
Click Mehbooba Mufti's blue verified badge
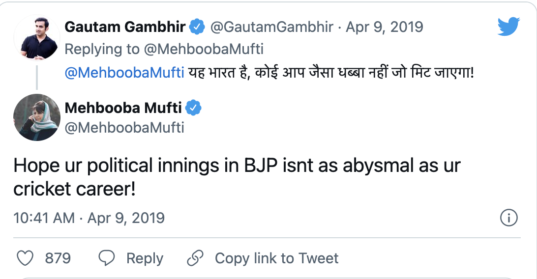point(194,107)
